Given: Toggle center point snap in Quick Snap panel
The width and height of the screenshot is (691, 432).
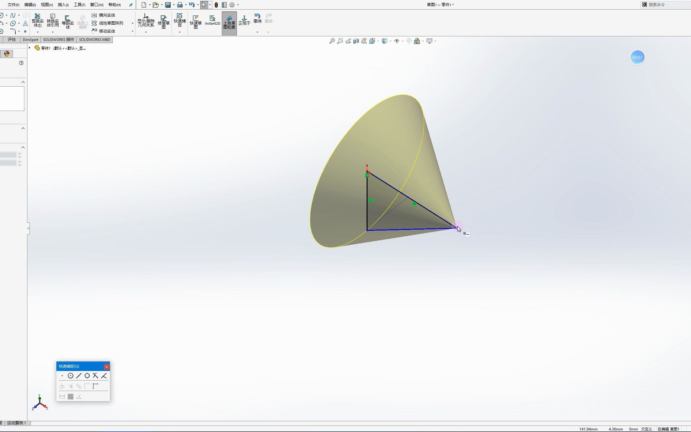Looking at the screenshot, I should click(x=71, y=375).
